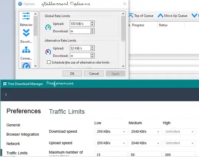Click the Alternative download limit field

(x=80, y=56)
